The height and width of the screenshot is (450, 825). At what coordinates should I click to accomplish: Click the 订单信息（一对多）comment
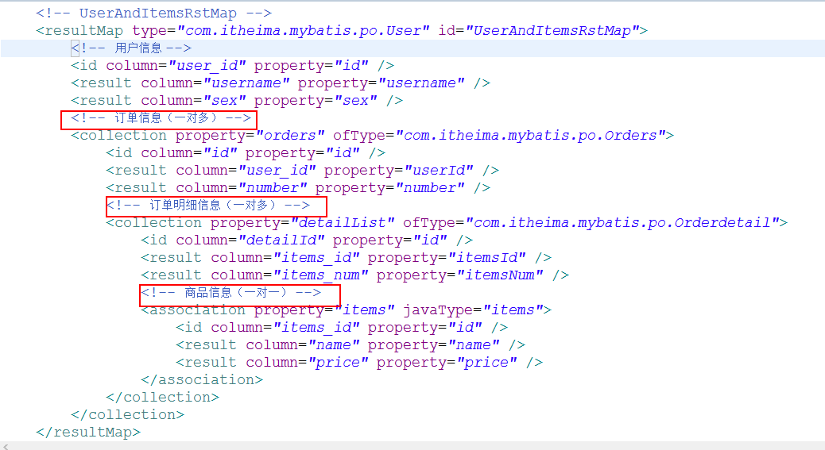161,118
